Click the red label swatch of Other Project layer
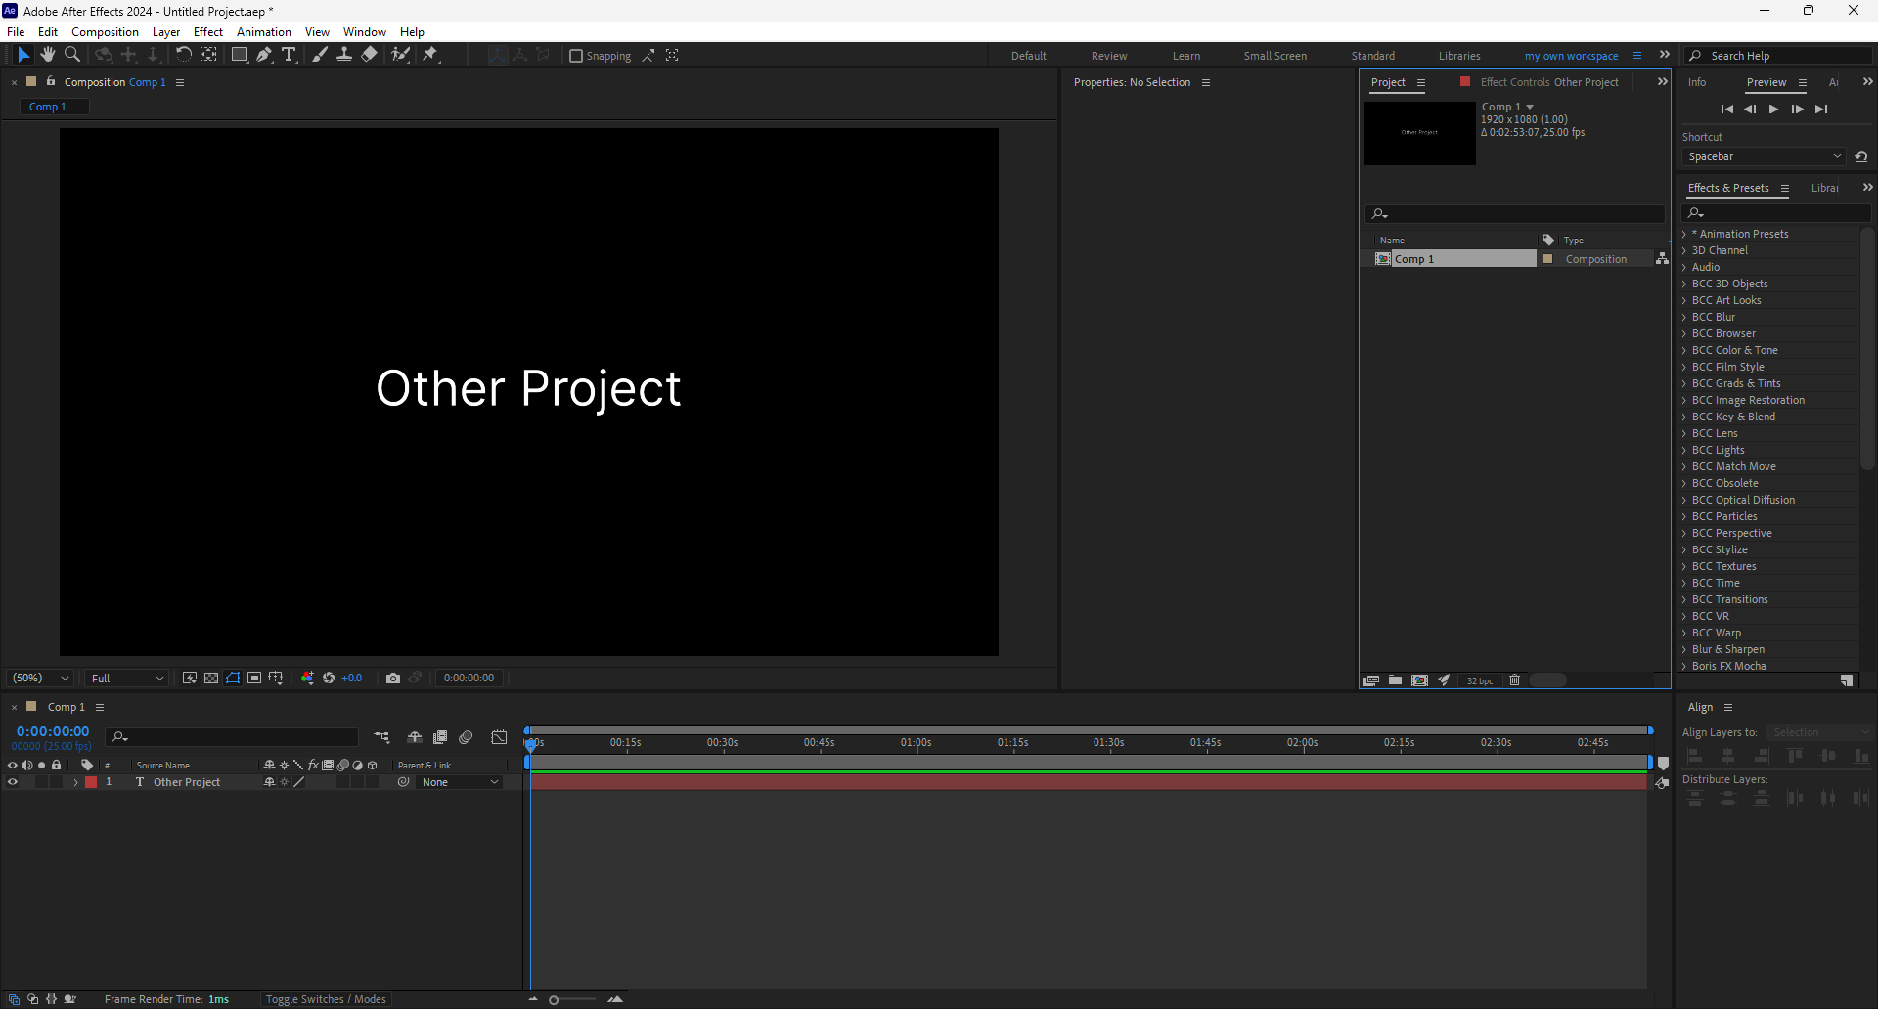This screenshot has width=1878, height=1009. [91, 782]
